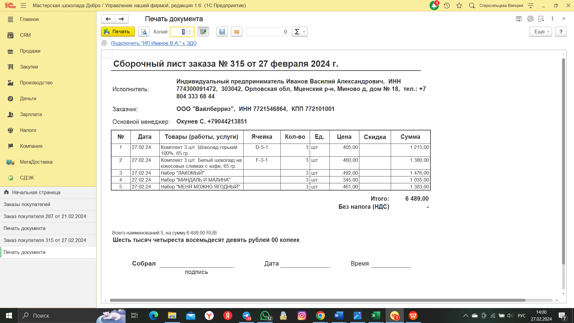Expand the Sigma sum dropdown
Image resolution: width=574 pixels, height=323 pixels.
pos(300,32)
